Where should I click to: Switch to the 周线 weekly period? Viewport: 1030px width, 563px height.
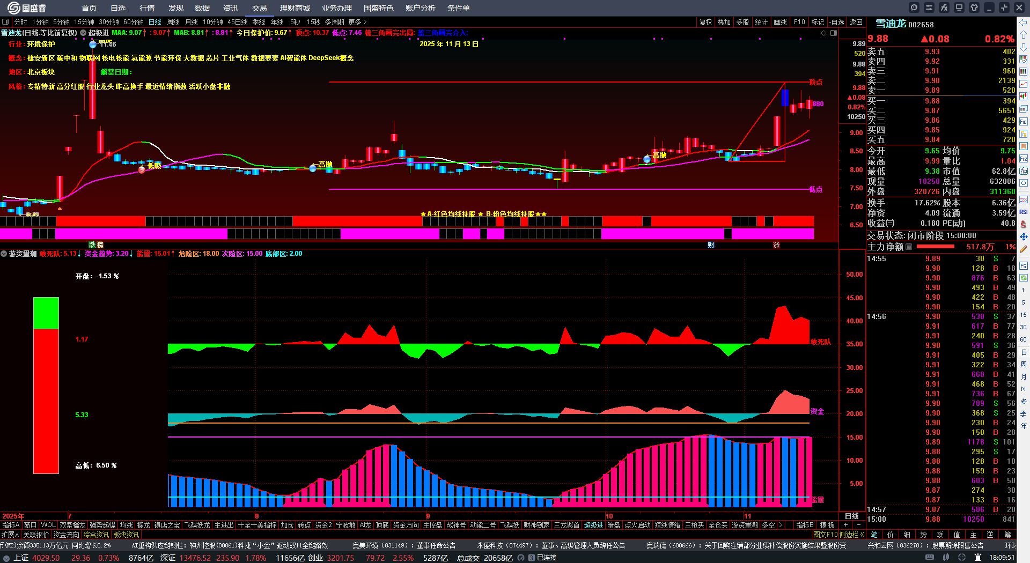click(173, 22)
